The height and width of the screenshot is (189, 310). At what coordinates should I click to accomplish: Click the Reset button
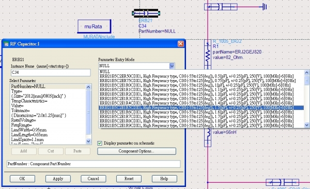coord(129,179)
